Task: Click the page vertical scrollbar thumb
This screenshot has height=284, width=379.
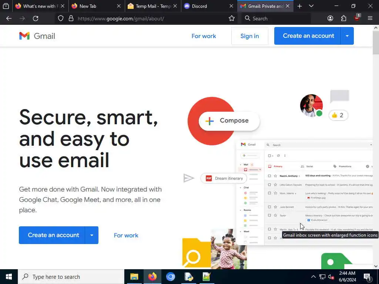Action: click(376, 42)
